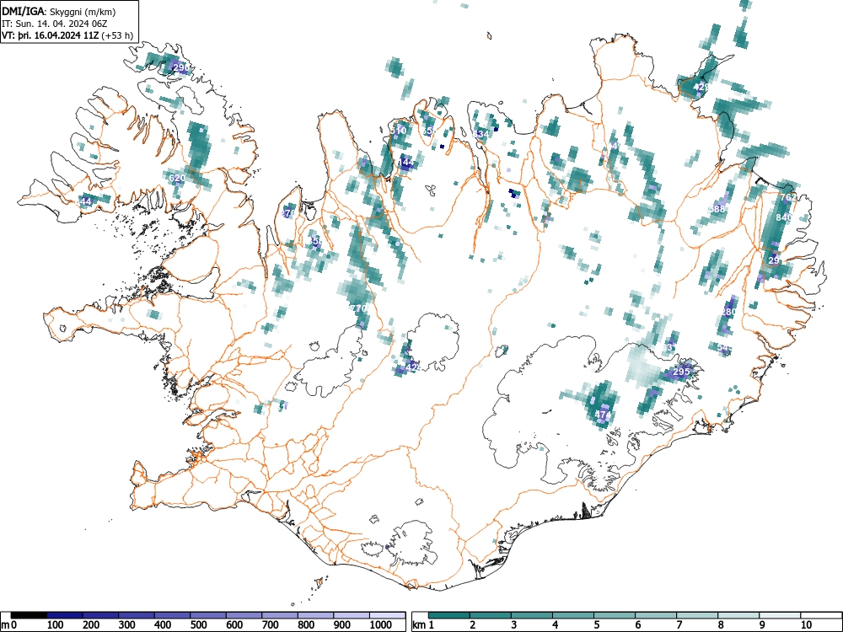Pick the dark teal swatch between km 1 and 2
The height and width of the screenshot is (632, 843).
(449, 615)
